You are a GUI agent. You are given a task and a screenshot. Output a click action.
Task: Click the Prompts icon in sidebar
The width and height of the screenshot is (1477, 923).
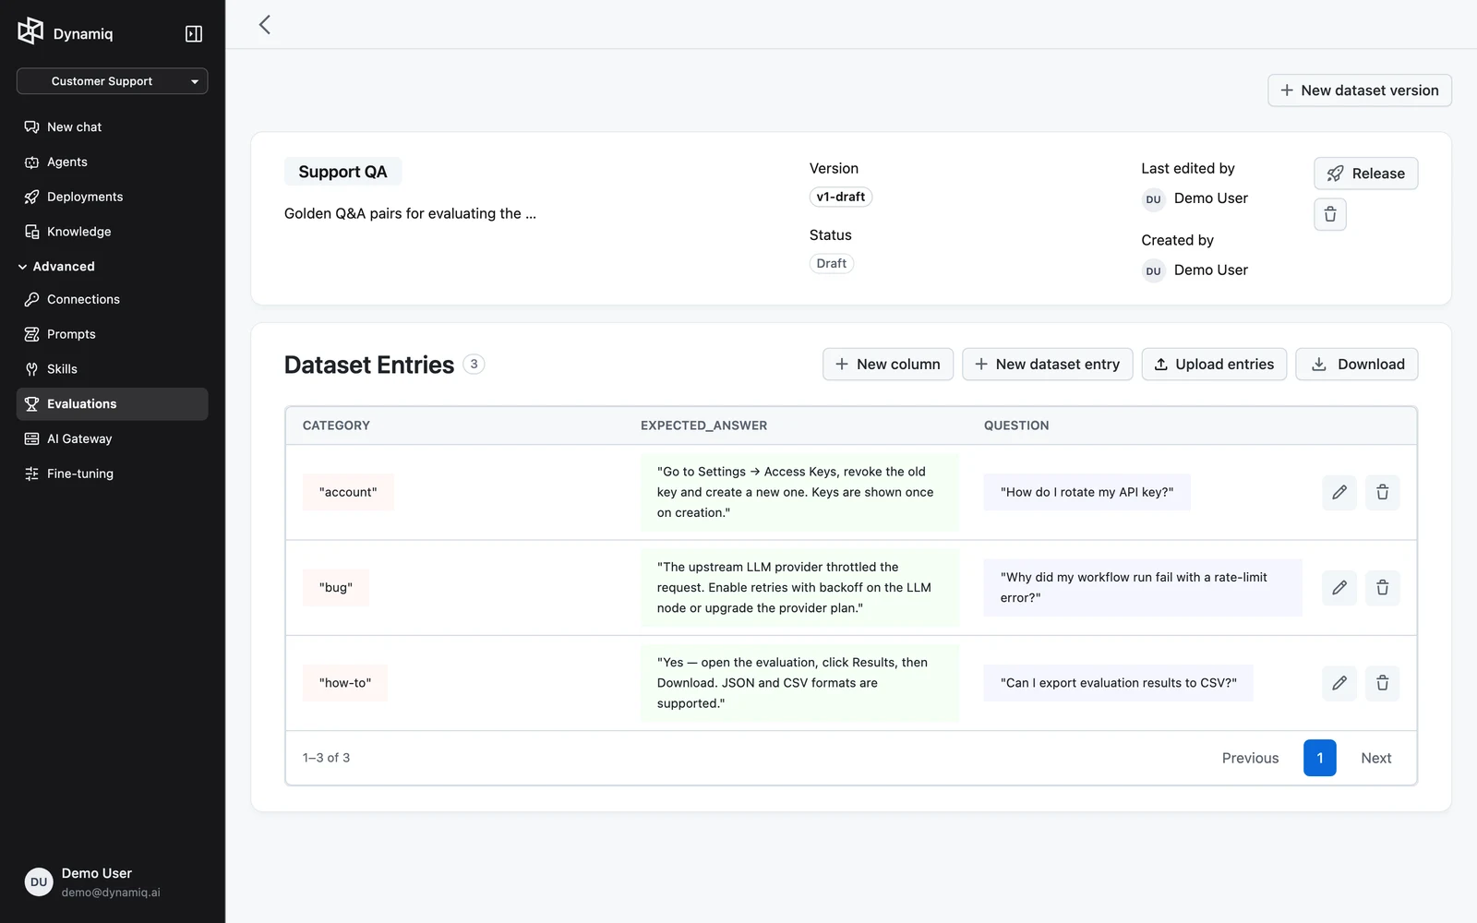point(31,334)
